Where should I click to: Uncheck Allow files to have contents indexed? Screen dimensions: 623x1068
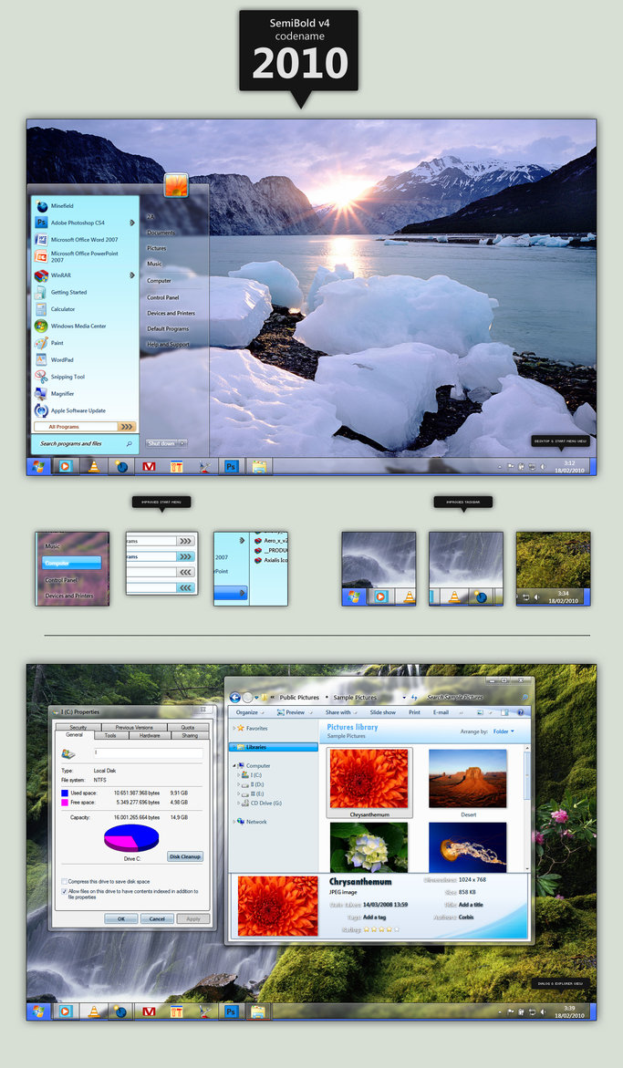click(65, 891)
